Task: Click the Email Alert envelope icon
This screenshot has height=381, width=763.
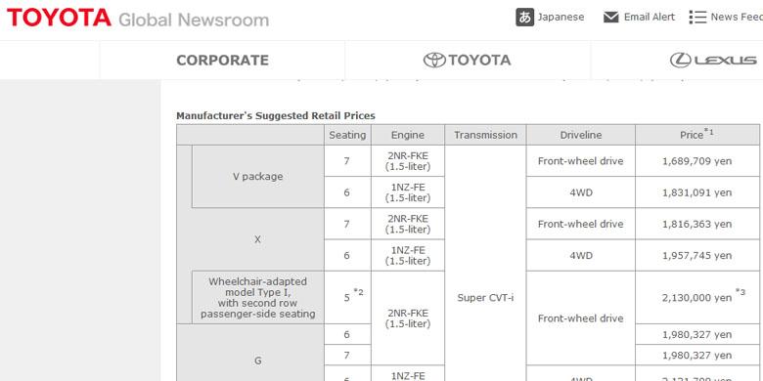Action: [610, 17]
